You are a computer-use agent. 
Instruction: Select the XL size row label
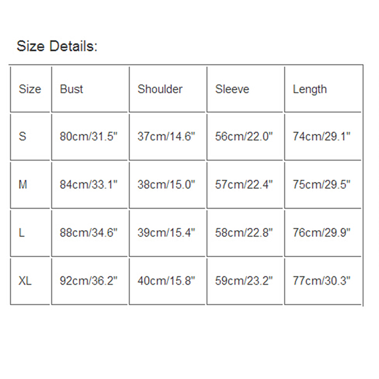coord(26,281)
